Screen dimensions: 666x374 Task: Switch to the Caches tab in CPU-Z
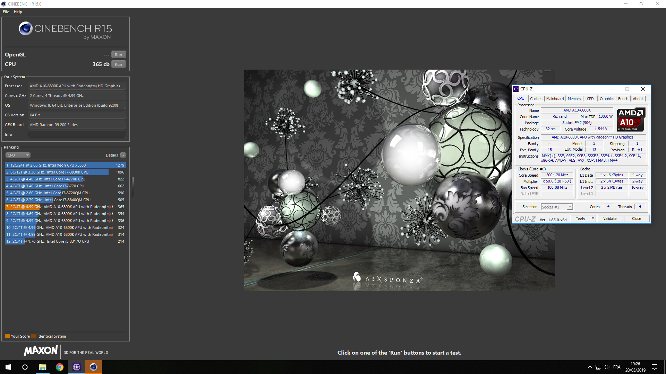point(536,99)
